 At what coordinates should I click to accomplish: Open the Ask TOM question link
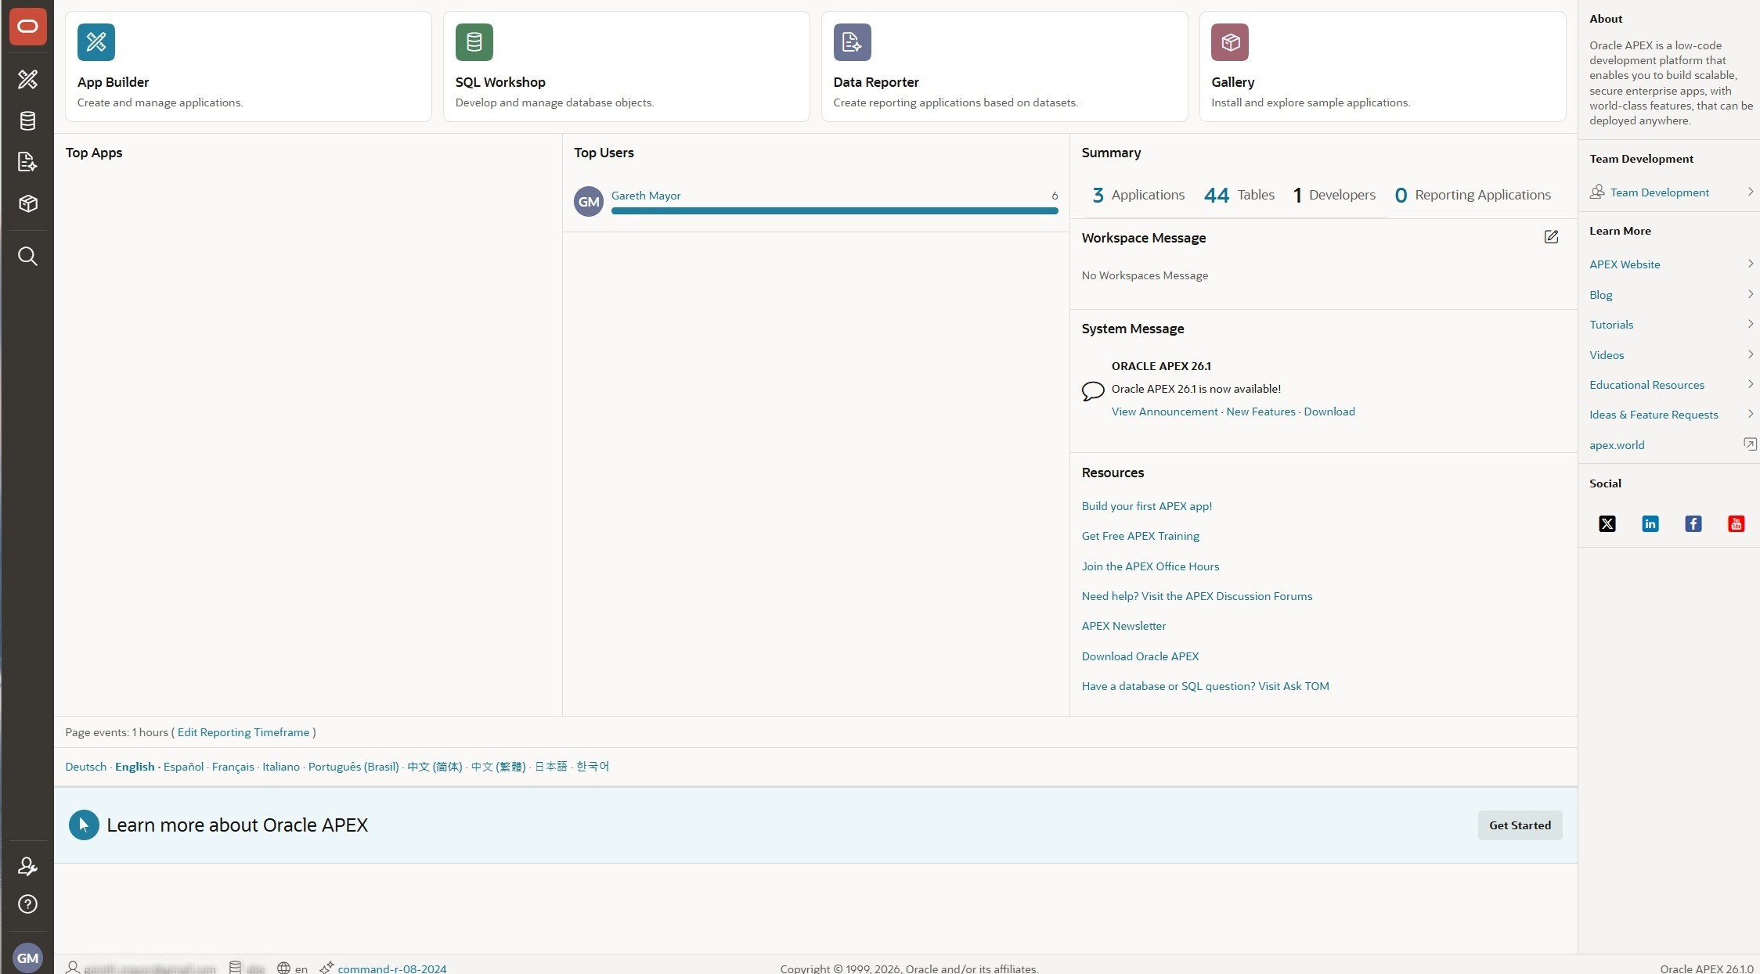(1206, 686)
